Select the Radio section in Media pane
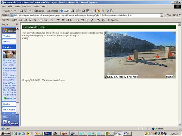This screenshot has width=182, height=136. click(9, 104)
